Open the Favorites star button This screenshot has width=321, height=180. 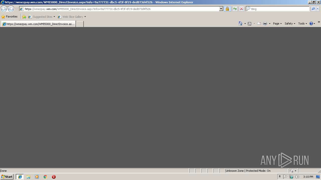[x=10, y=16]
